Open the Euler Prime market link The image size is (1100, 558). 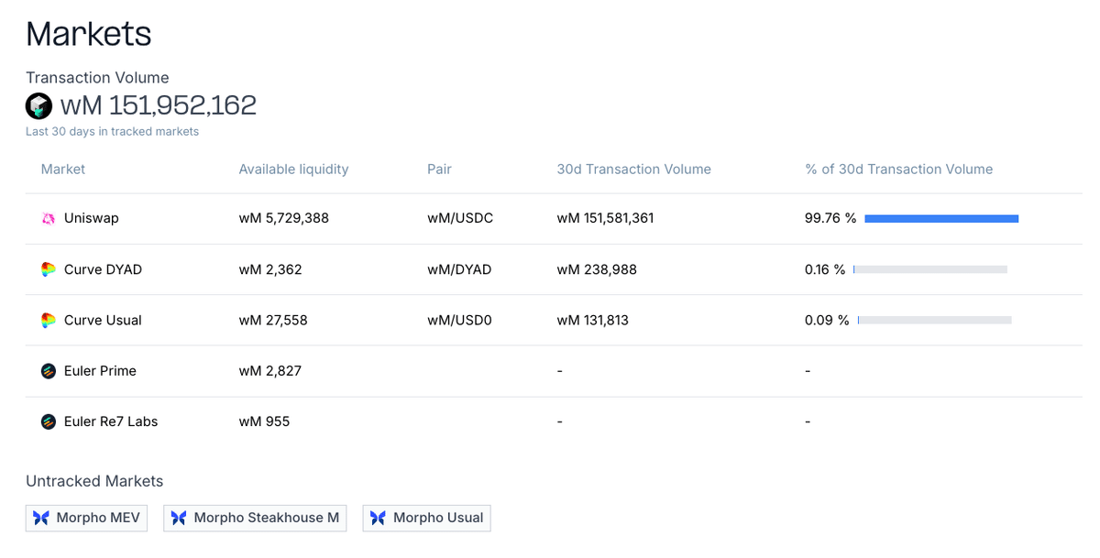tap(100, 371)
